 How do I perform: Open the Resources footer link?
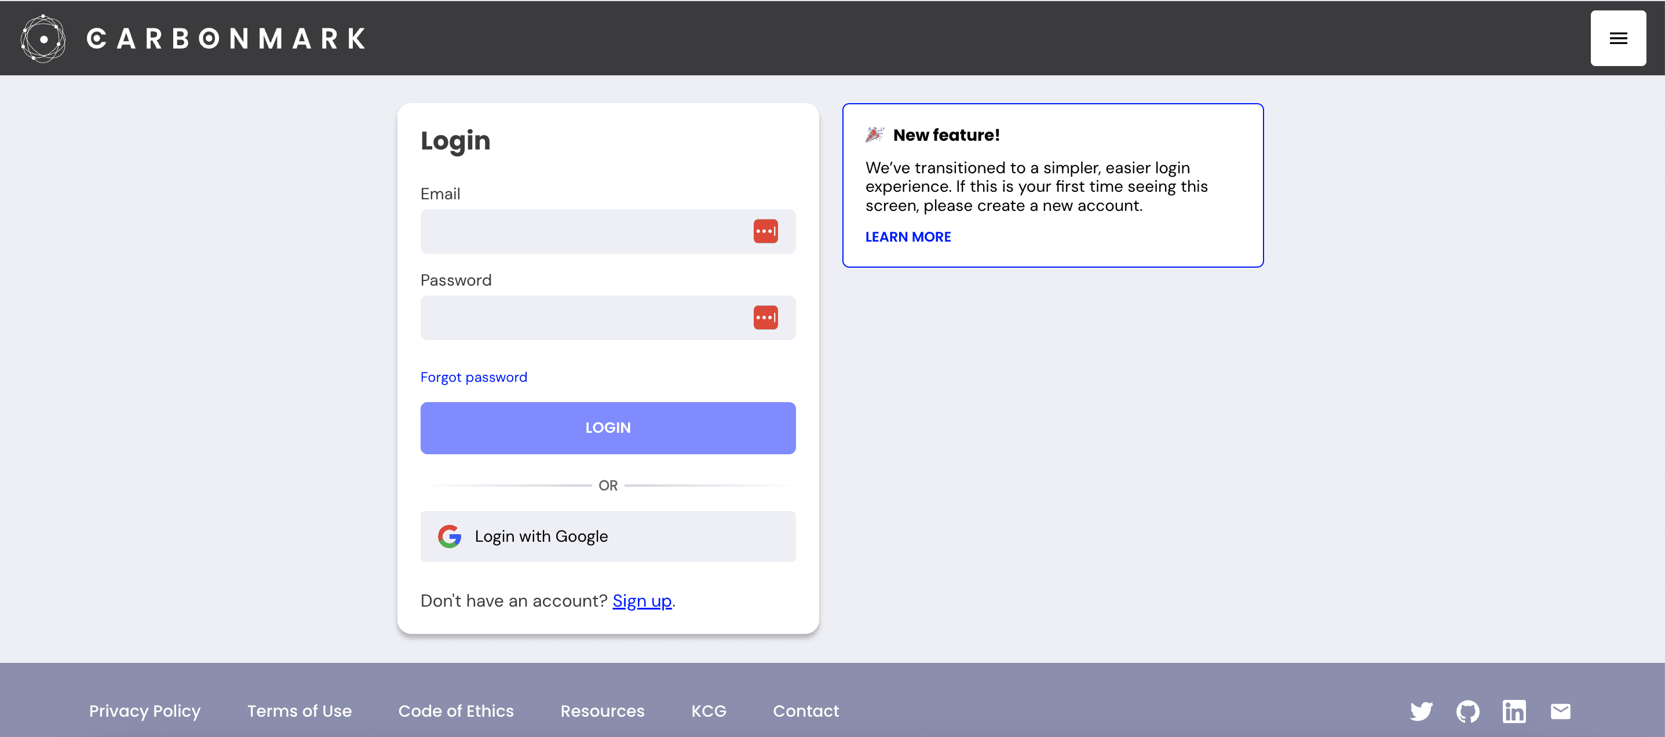[603, 710]
